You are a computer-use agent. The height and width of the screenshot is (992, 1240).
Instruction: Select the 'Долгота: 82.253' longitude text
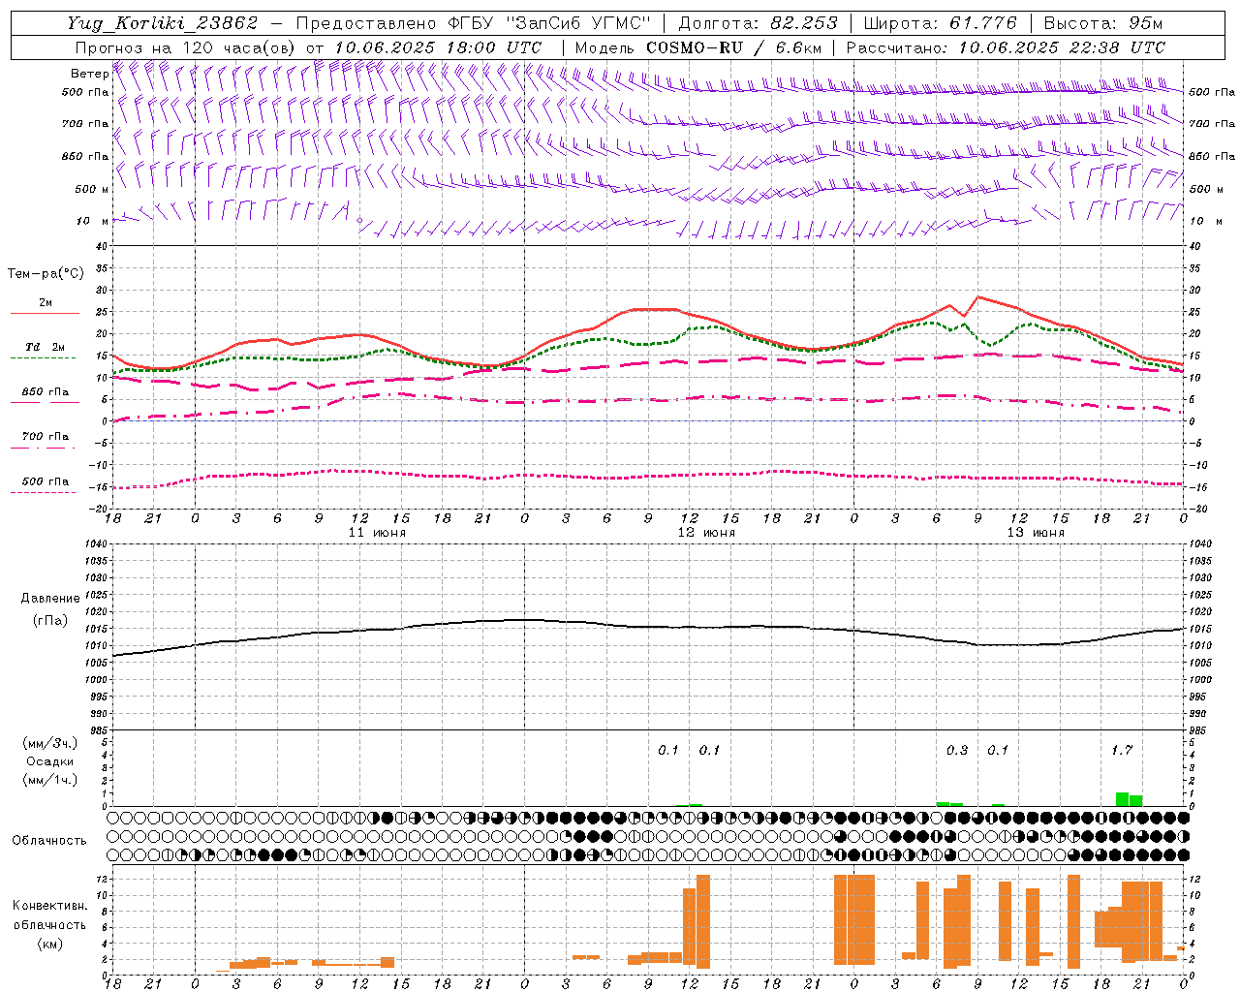758,23
